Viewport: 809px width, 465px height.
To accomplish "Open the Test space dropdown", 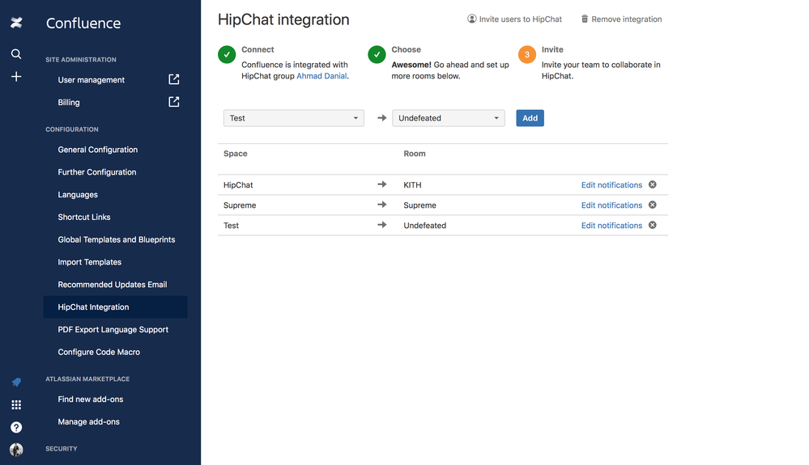I will (x=294, y=118).
